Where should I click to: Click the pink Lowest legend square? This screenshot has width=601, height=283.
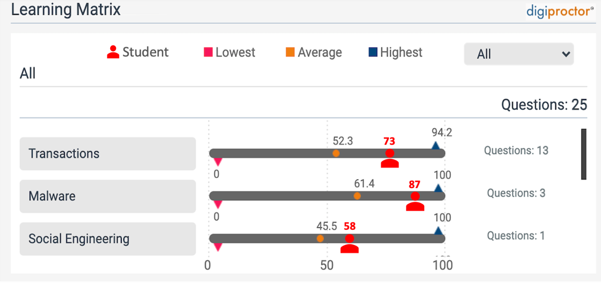pos(208,52)
